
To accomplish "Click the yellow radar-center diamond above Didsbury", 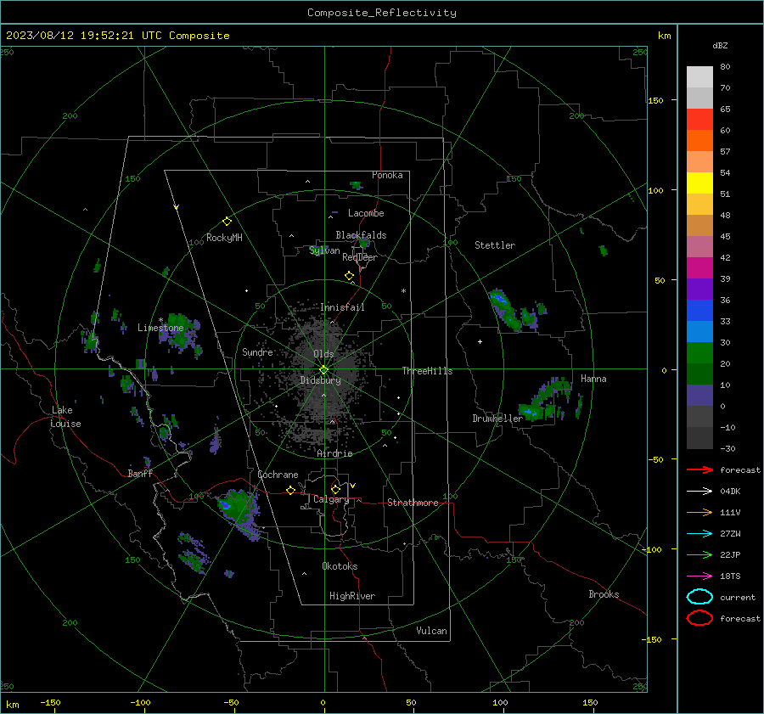I will pos(323,370).
